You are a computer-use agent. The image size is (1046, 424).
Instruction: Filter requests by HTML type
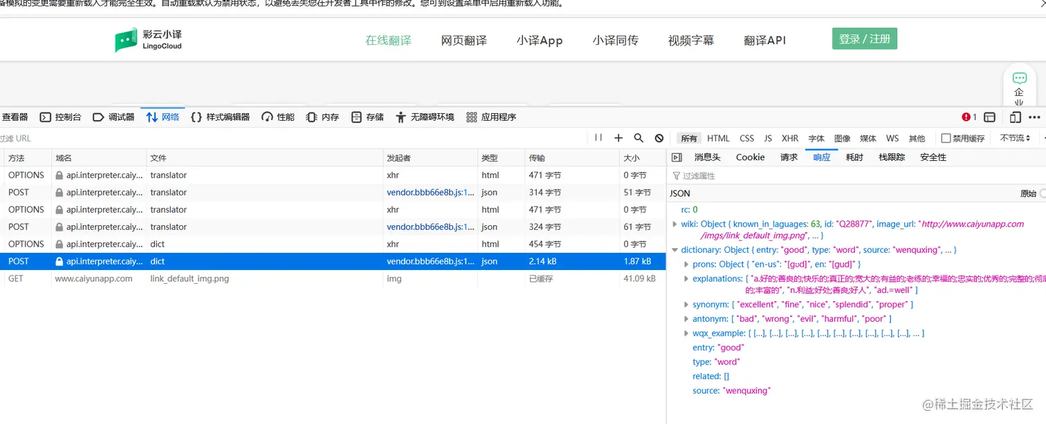pos(718,138)
